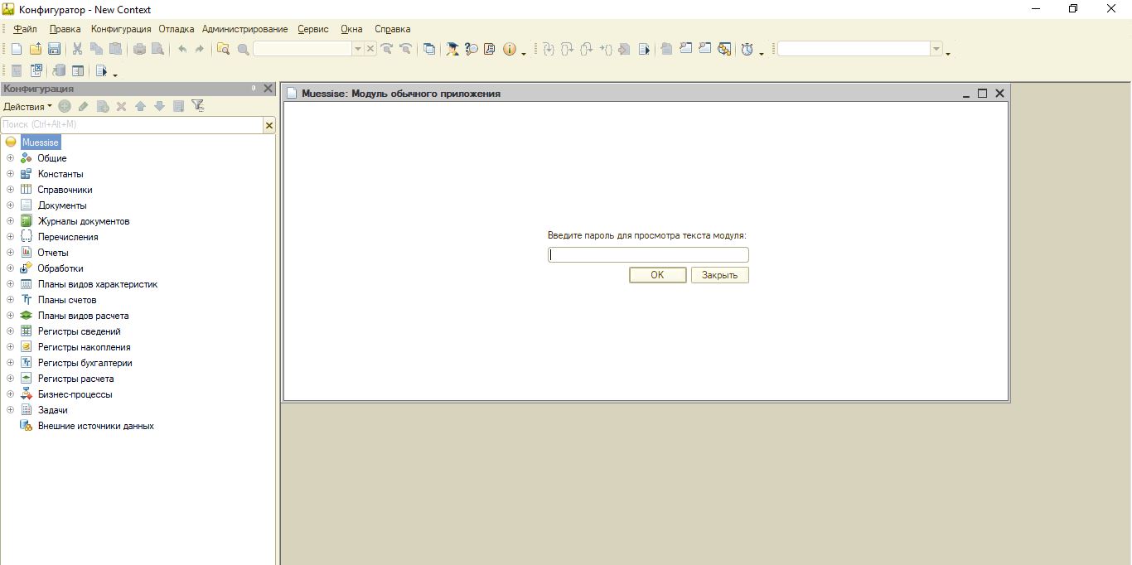The width and height of the screenshot is (1132, 565).
Task: Click the Windows list icon in toolbar
Action: coord(428,49)
